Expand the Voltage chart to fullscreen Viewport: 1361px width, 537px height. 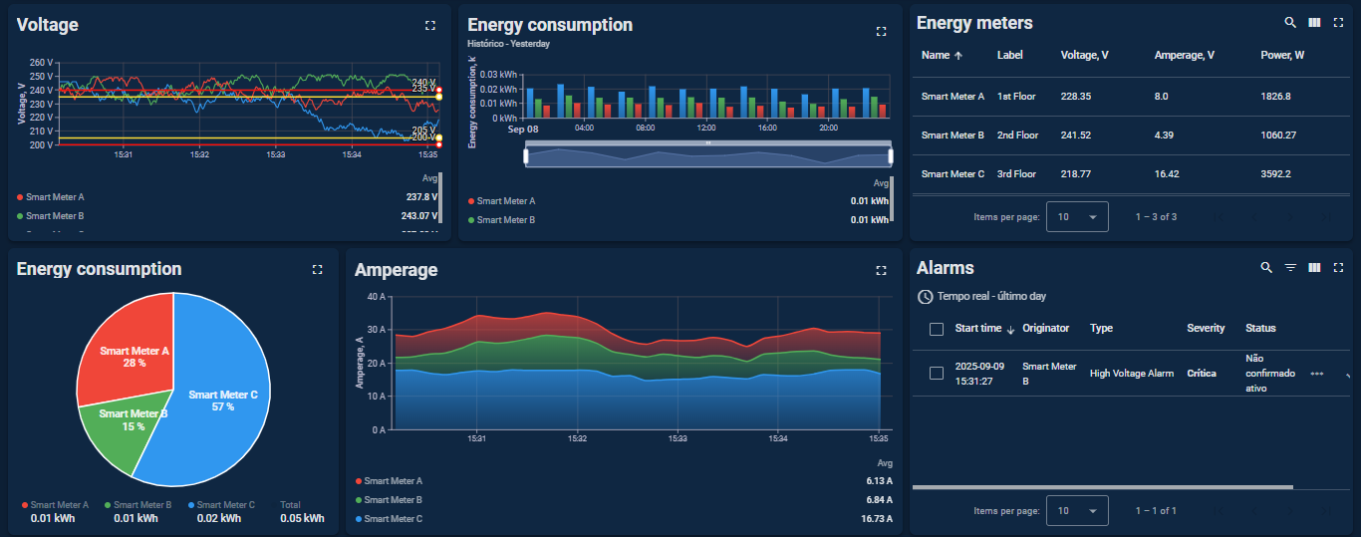coord(429,25)
